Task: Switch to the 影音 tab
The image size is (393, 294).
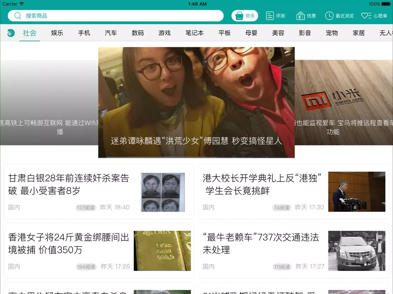Action: point(305,33)
